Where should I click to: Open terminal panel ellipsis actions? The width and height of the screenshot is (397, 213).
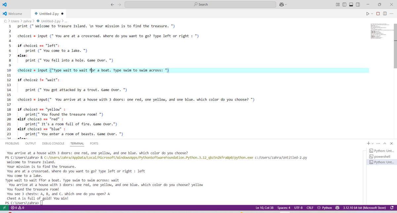click(x=379, y=143)
